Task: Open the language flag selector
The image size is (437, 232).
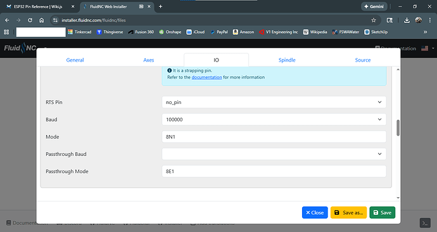Action: coord(427,48)
